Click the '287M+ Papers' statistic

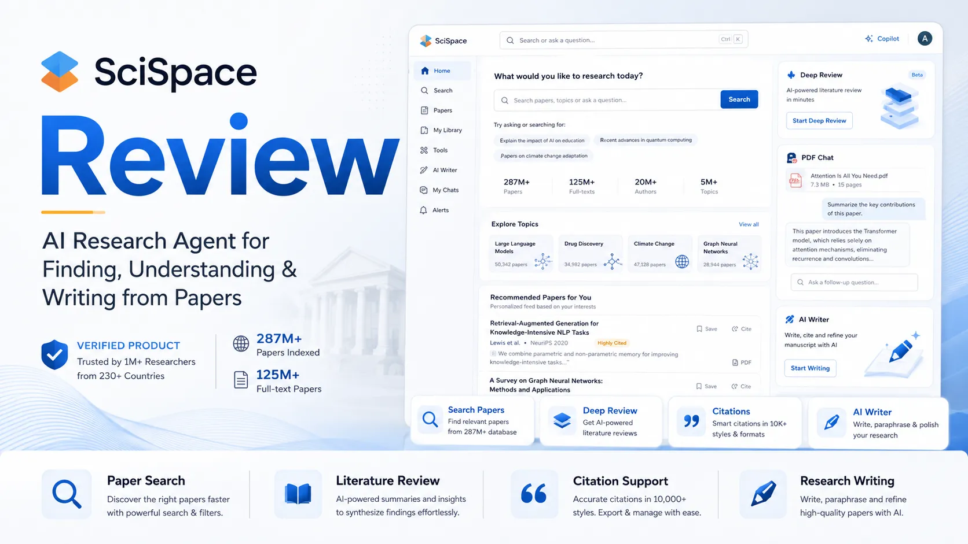pos(516,186)
